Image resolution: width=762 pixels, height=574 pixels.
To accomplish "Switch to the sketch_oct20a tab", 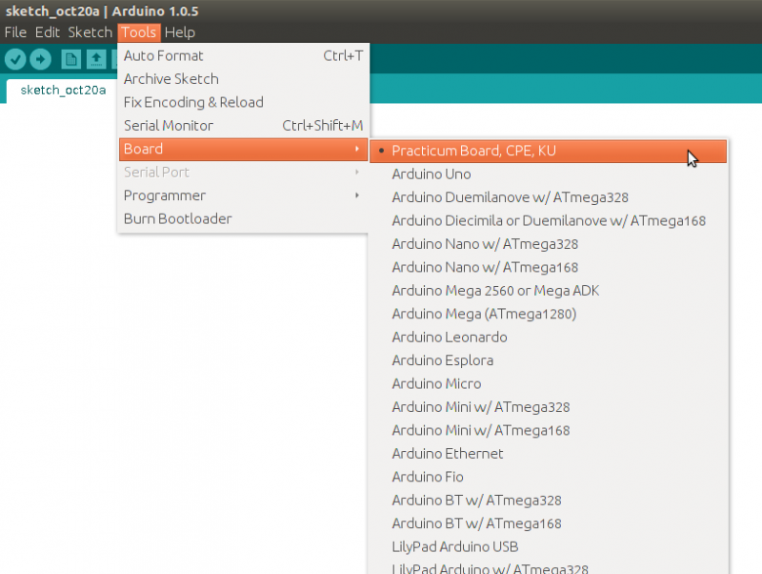I will point(63,90).
